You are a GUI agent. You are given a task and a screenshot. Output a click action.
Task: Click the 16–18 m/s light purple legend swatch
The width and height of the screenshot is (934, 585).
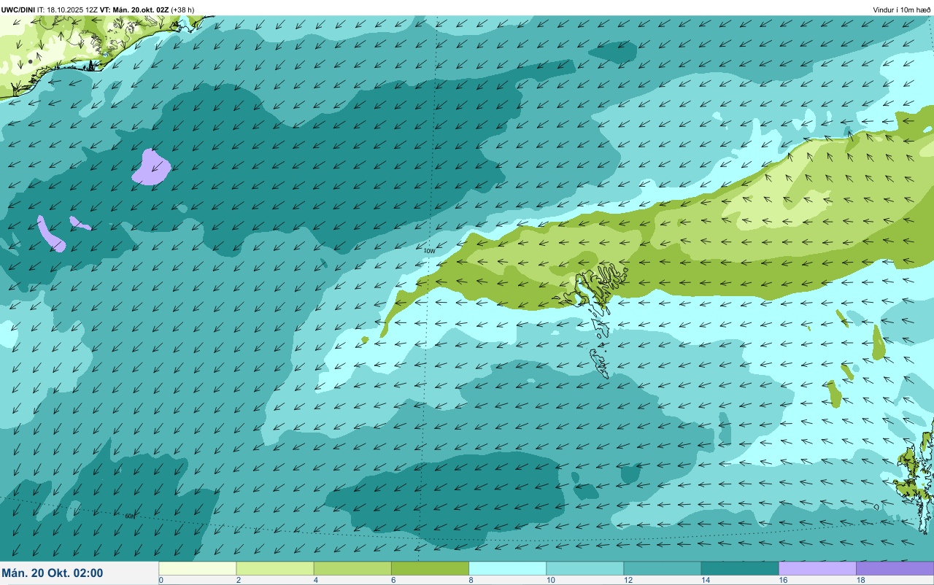pos(817,568)
